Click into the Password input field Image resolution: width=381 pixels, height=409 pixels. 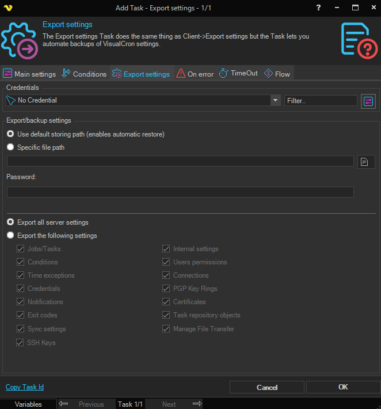tap(180, 192)
